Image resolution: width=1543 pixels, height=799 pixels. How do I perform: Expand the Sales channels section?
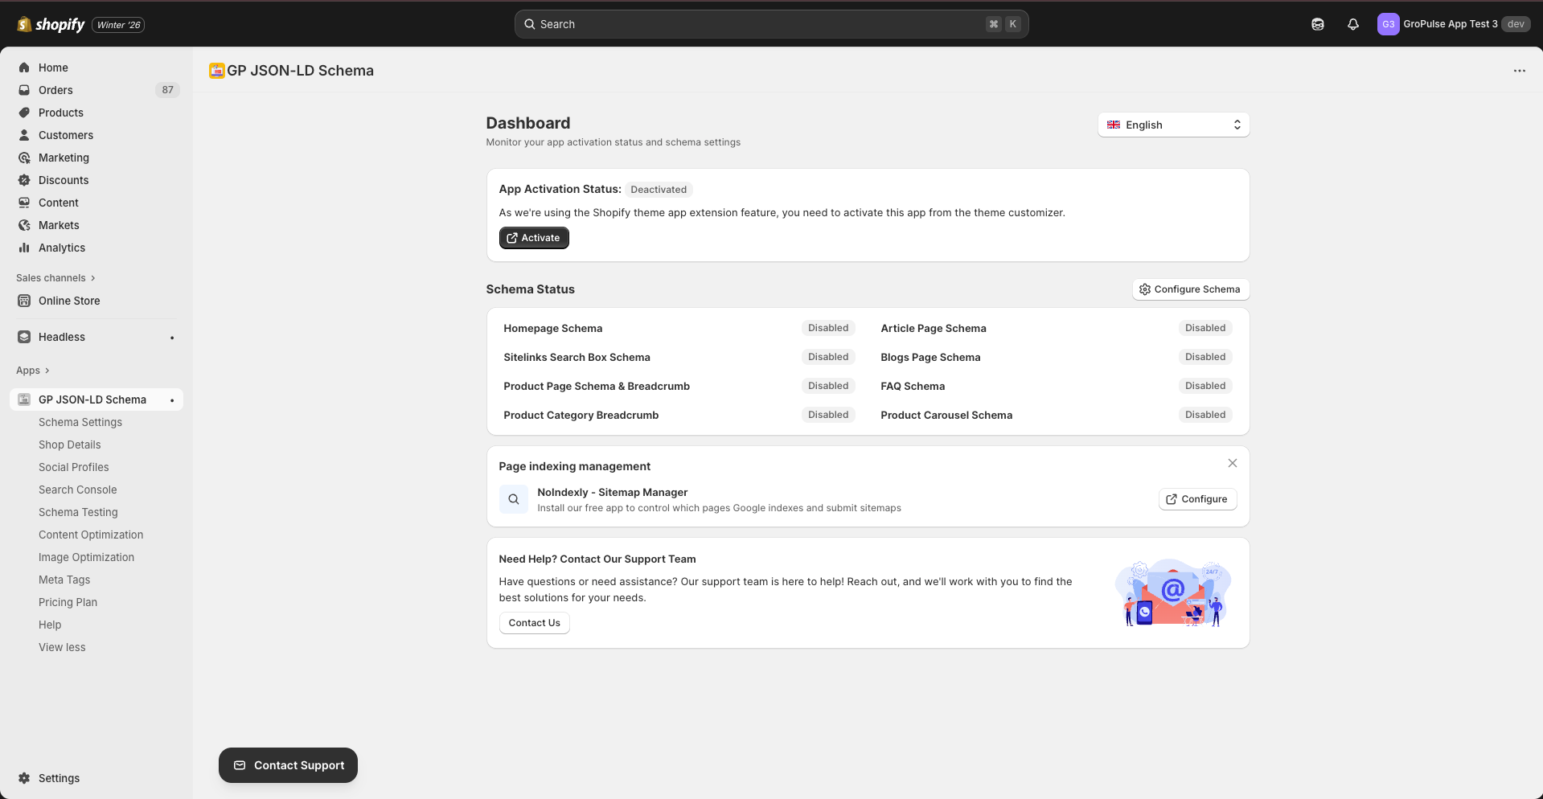point(55,278)
